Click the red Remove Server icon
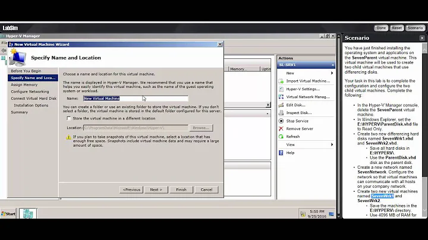 (x=281, y=129)
